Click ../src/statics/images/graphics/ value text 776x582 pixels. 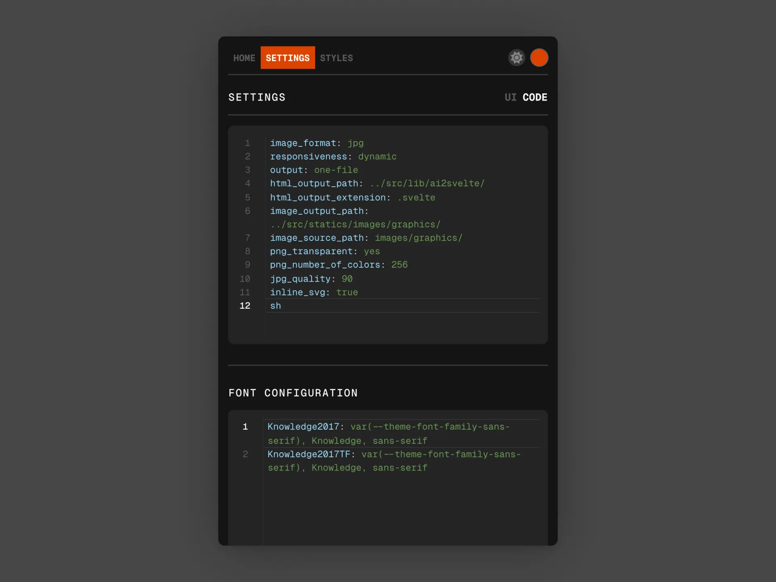coord(355,224)
